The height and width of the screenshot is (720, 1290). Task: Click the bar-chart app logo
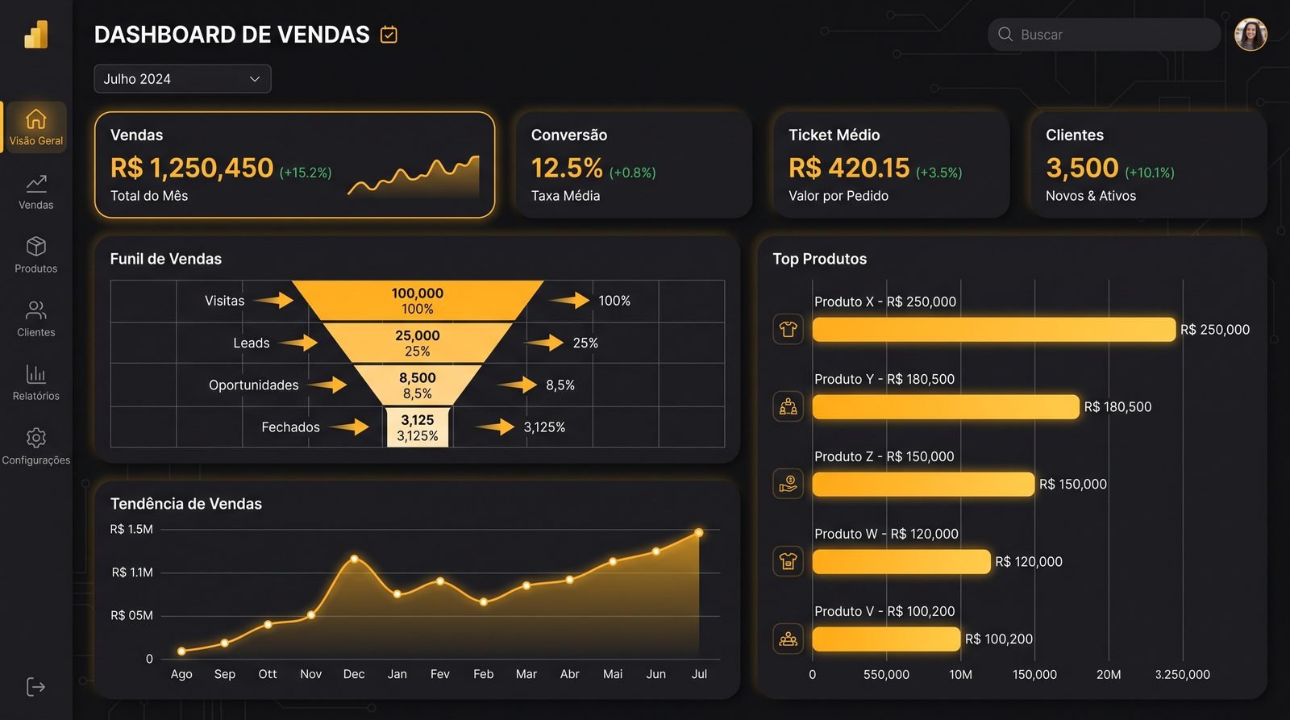(x=36, y=35)
